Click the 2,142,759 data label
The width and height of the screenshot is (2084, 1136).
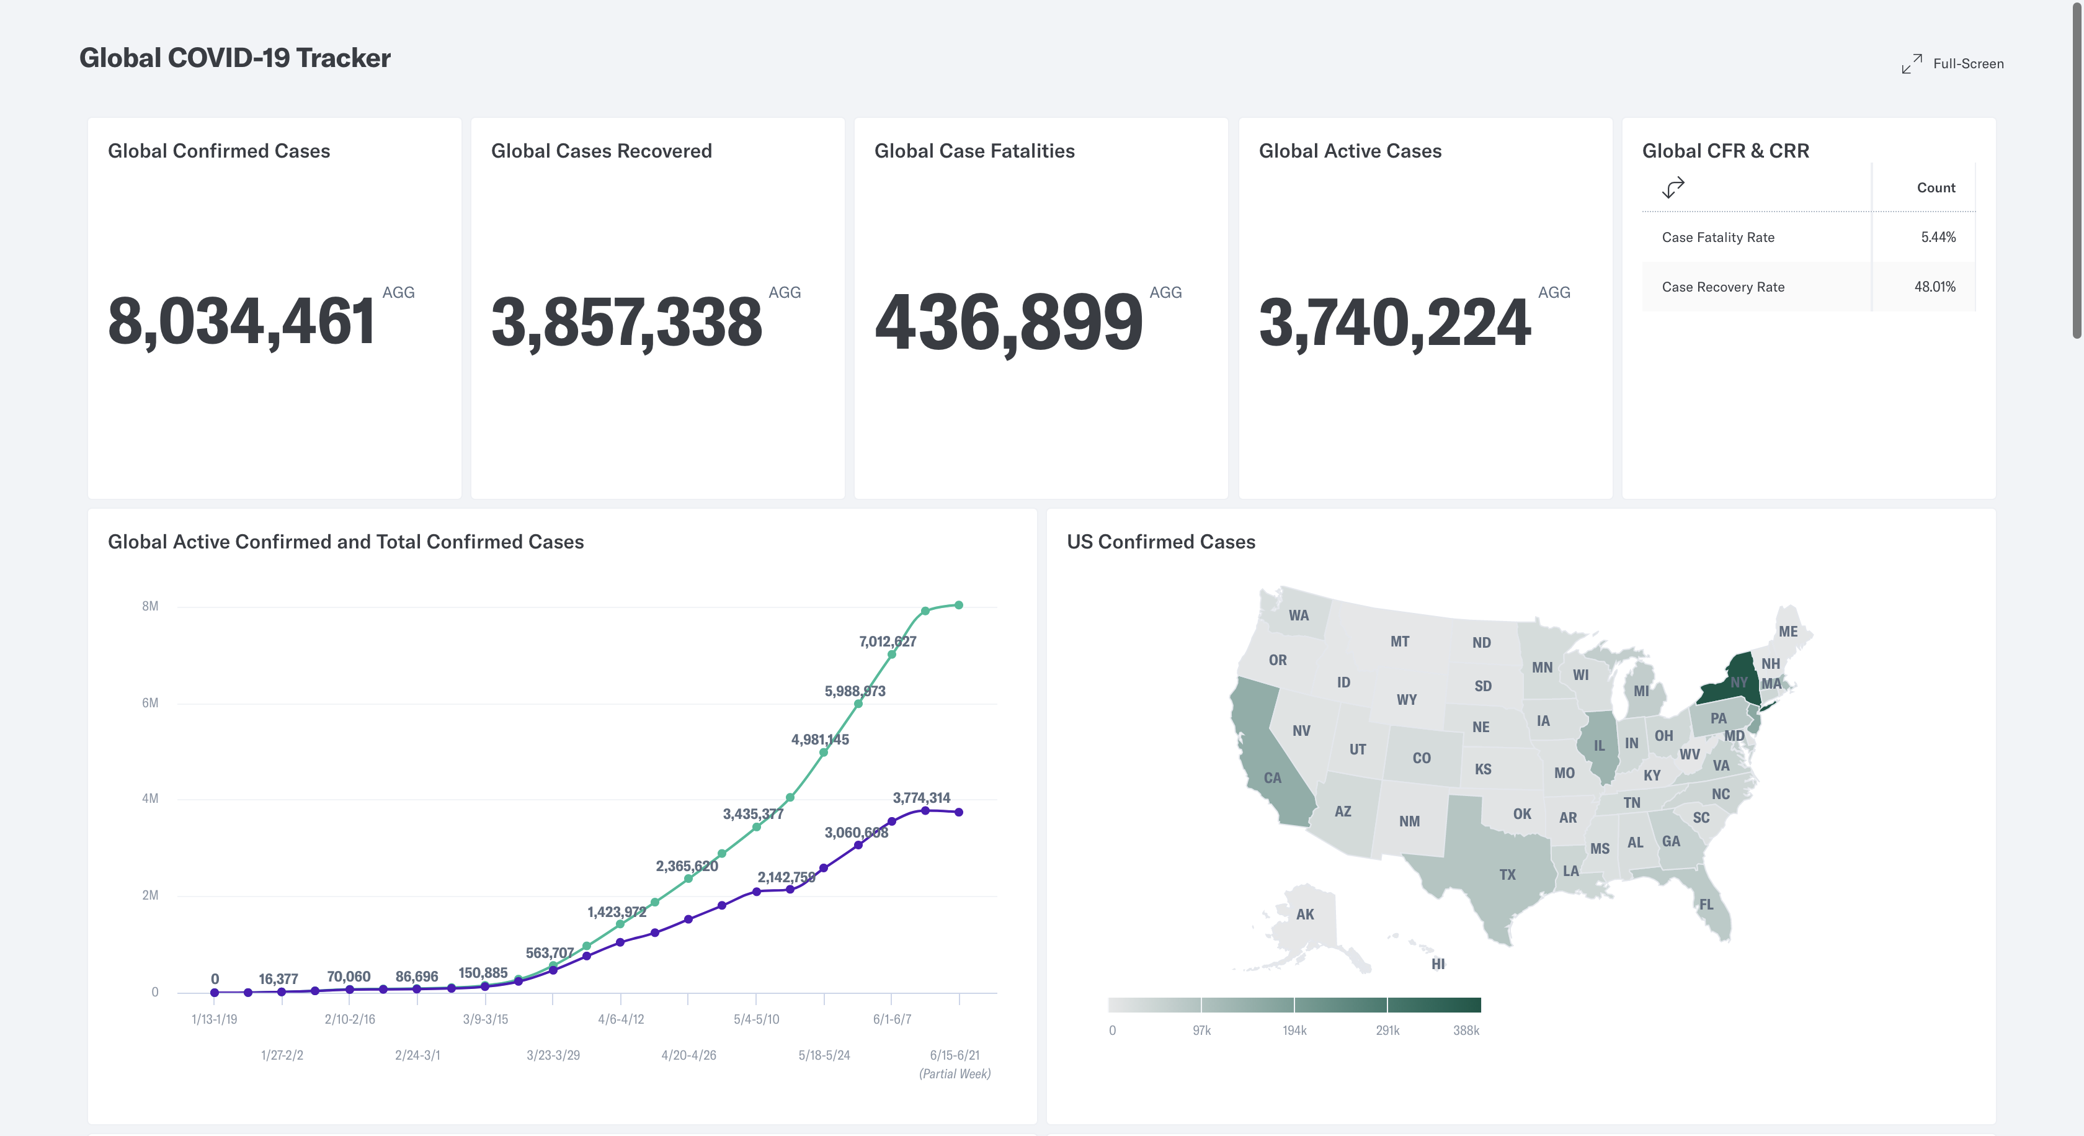[x=786, y=877]
